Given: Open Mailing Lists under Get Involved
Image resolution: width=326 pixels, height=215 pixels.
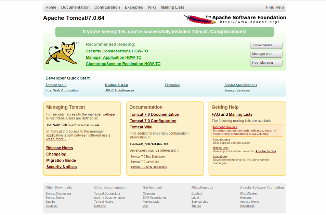Looking at the screenshot, I should (151, 202).
